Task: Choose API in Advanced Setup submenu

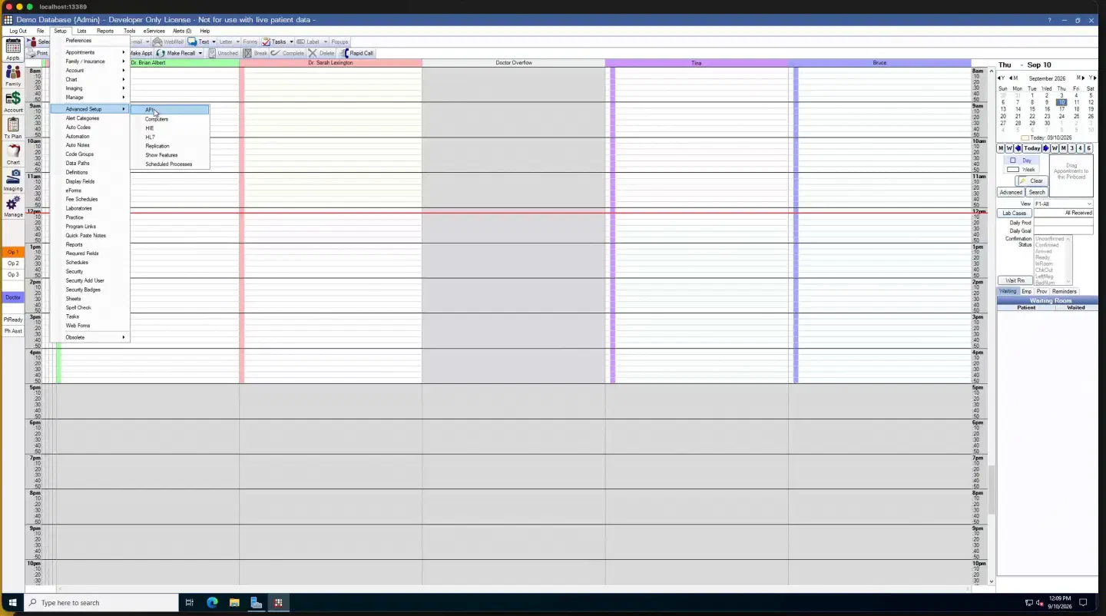Action: click(169, 110)
